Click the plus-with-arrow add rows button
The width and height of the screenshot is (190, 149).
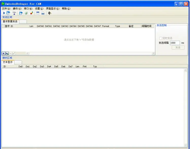[7, 53]
